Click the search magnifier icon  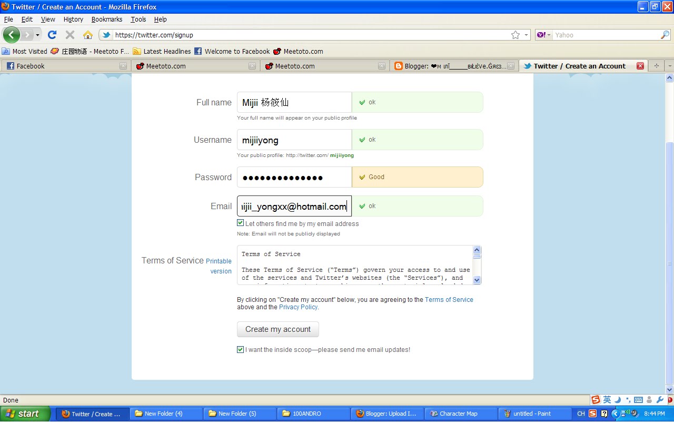click(x=665, y=35)
